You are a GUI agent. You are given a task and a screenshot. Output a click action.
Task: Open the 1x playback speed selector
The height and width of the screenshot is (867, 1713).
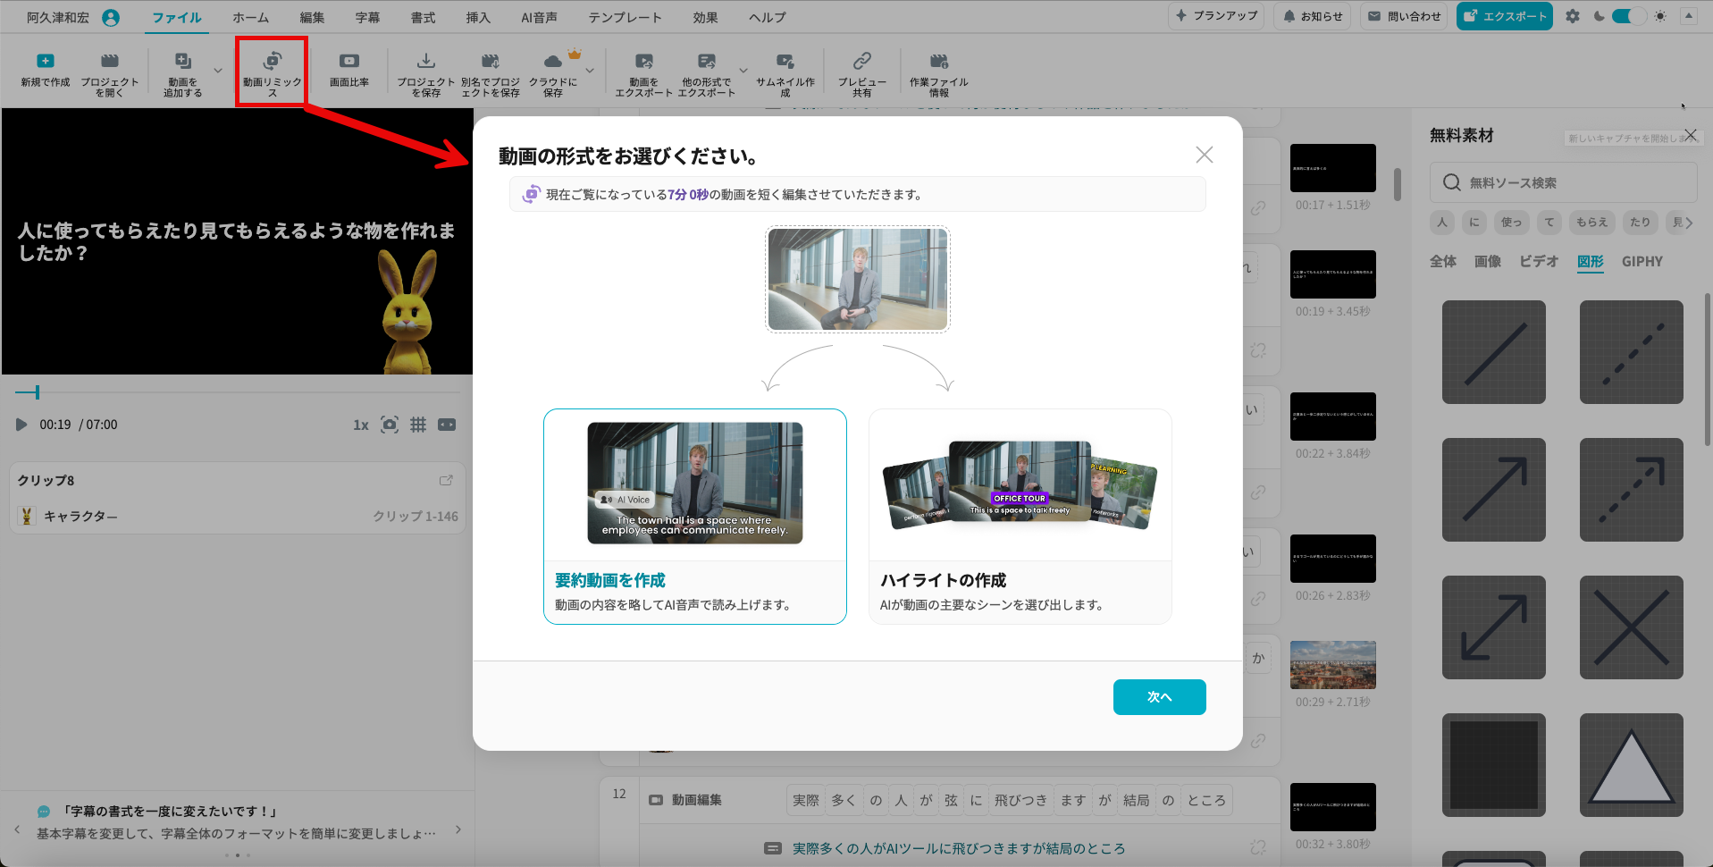pos(361,425)
